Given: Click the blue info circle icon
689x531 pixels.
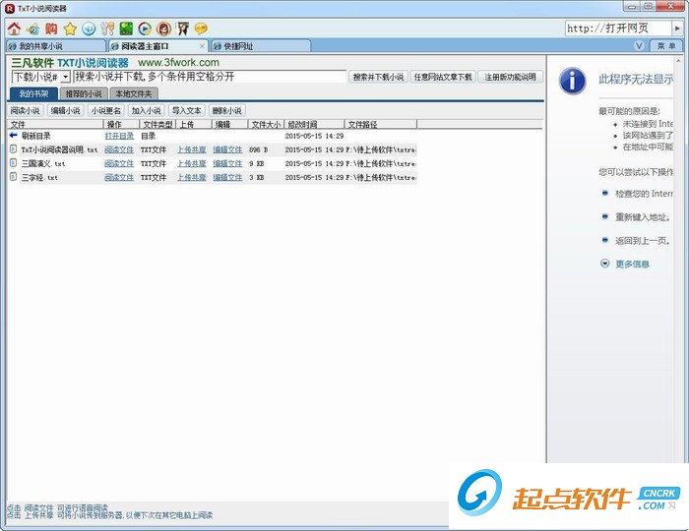Looking at the screenshot, I should pyautogui.click(x=572, y=82).
